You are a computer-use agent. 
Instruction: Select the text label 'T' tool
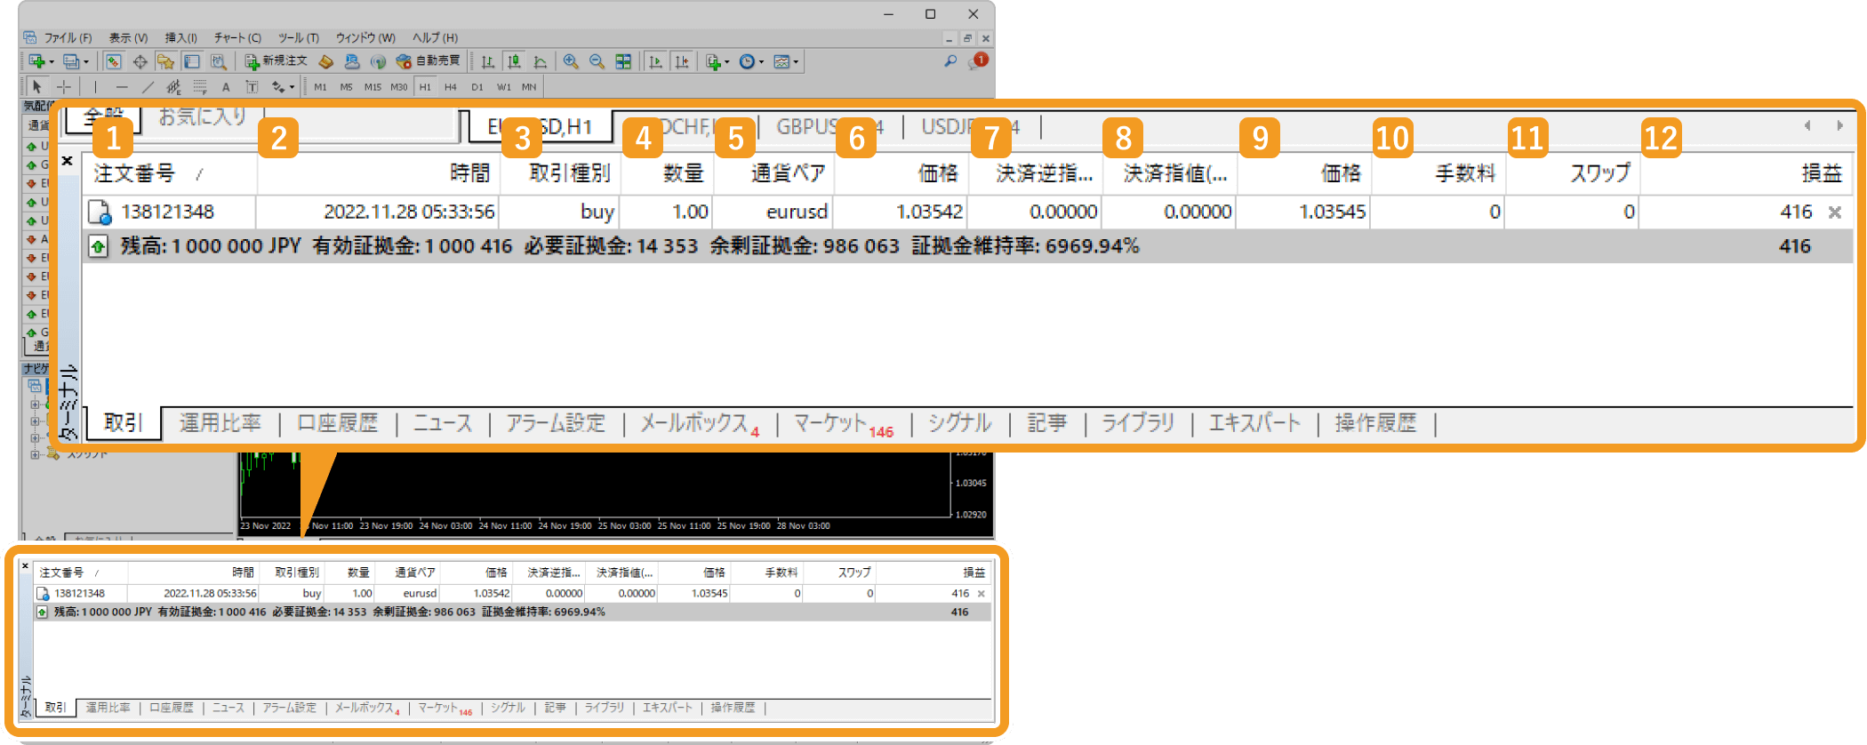click(252, 86)
